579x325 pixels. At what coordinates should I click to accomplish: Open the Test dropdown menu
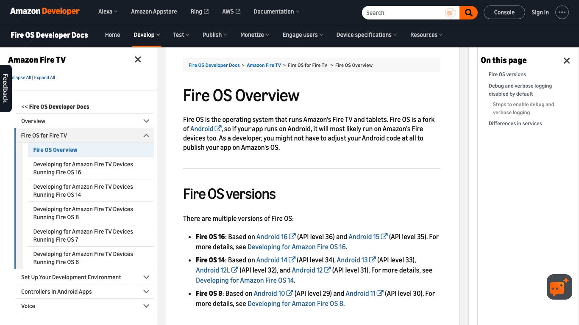(x=181, y=35)
